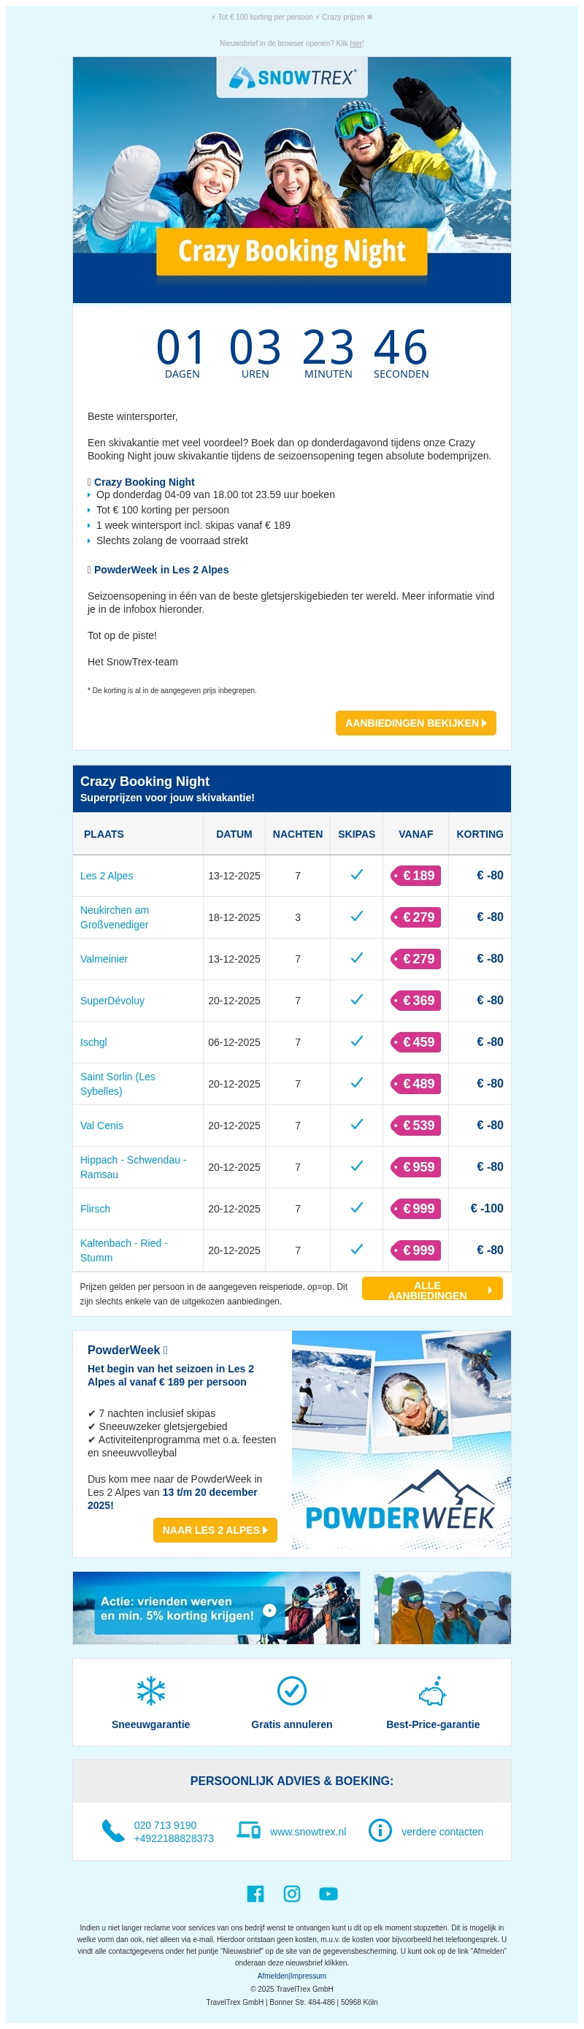Click the Sneeuwgarantie snowflake icon
Screen dimensions: 584x2029
pos(150,1690)
